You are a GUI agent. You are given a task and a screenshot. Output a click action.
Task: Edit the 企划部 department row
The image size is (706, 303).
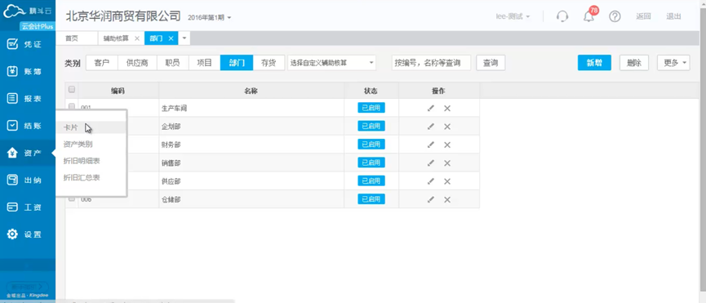[x=431, y=127]
